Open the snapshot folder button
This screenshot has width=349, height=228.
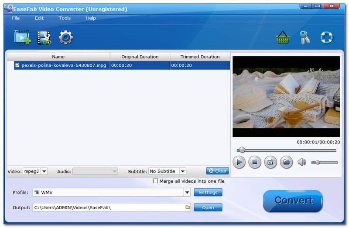[x=287, y=162]
